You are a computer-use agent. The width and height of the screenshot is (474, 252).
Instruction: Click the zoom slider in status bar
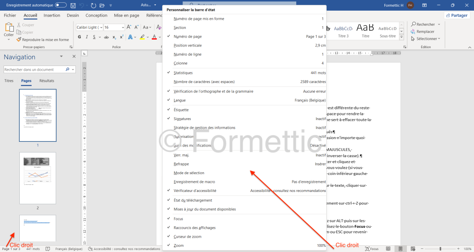click(440, 249)
